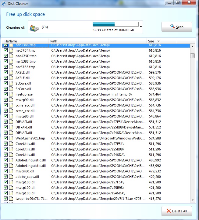Select the twapi-be29e7f1-71... file name
The image size is (199, 220).
31,199
